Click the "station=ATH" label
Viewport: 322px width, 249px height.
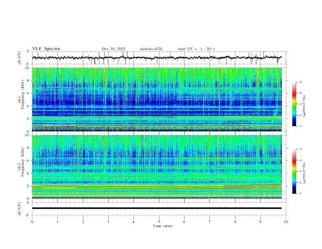pyautogui.click(x=151, y=49)
